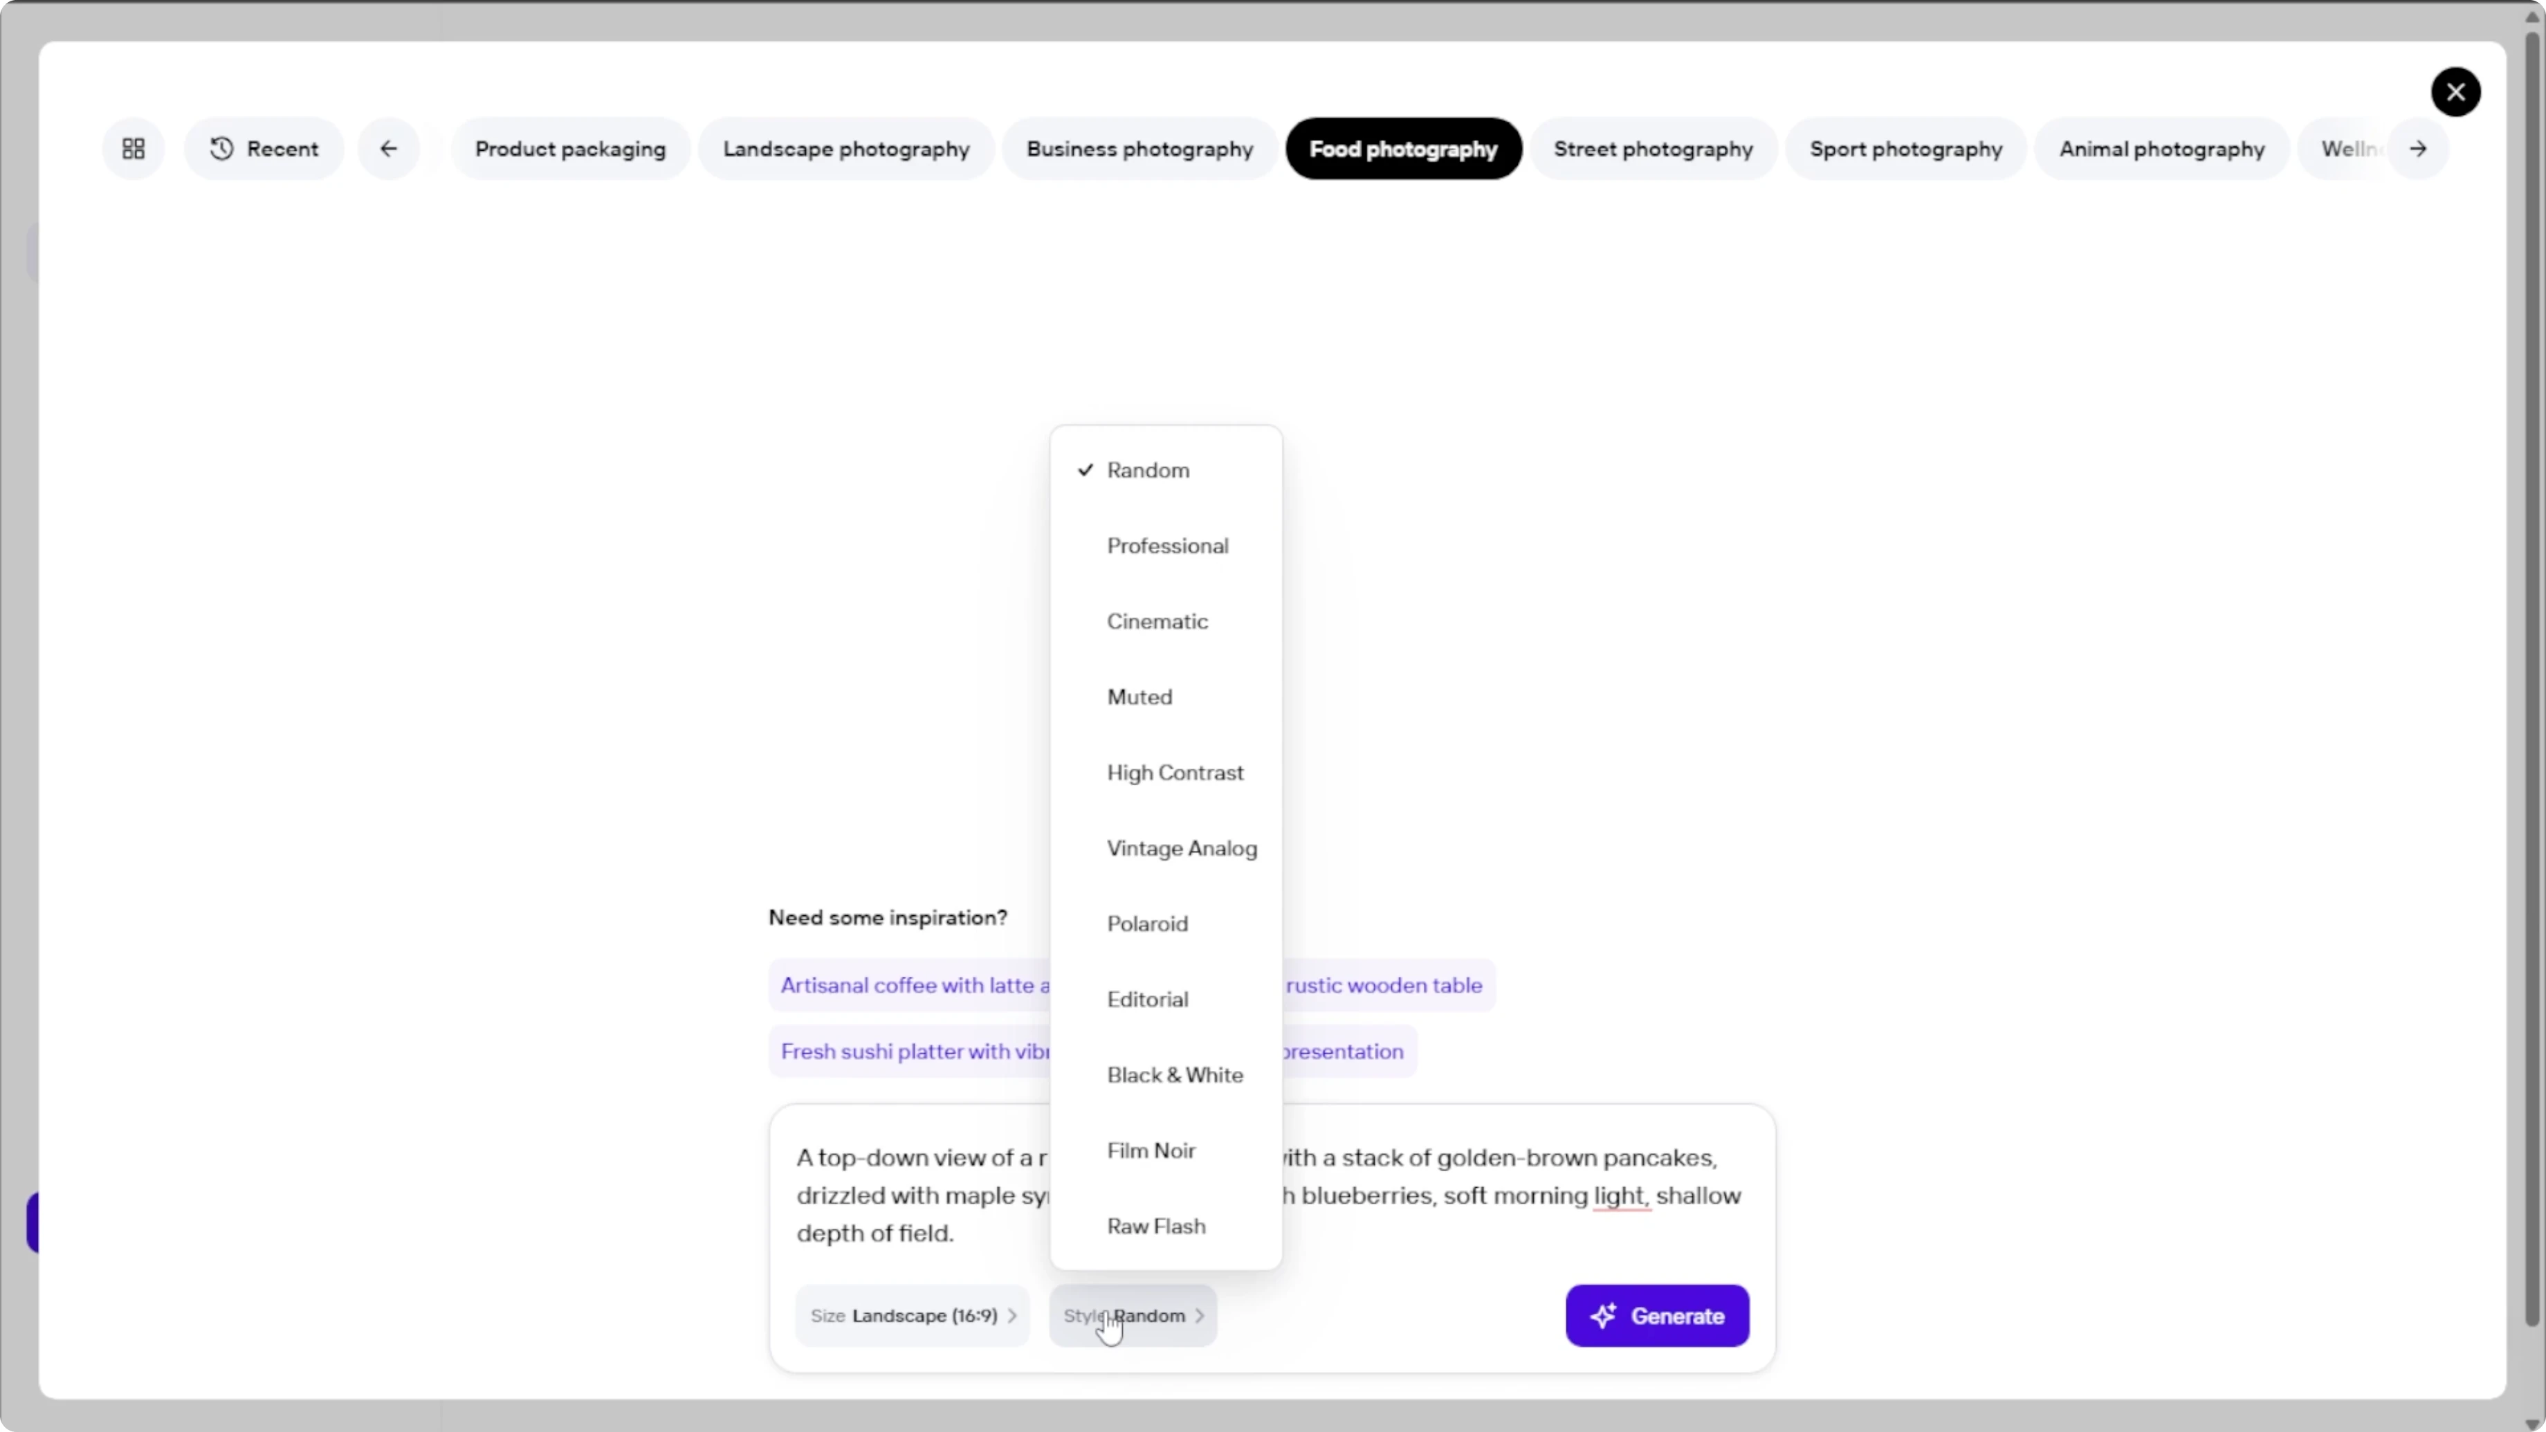Choose Film Noir in the style menu

click(1166, 1150)
